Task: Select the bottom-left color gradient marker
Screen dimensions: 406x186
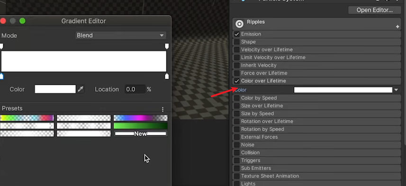Action: tap(1, 76)
